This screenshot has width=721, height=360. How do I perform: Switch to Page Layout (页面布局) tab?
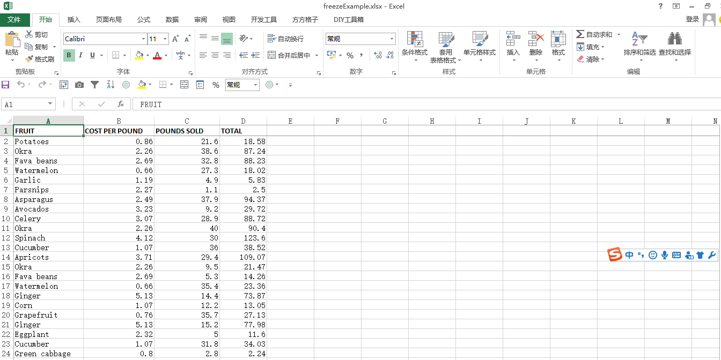point(109,20)
